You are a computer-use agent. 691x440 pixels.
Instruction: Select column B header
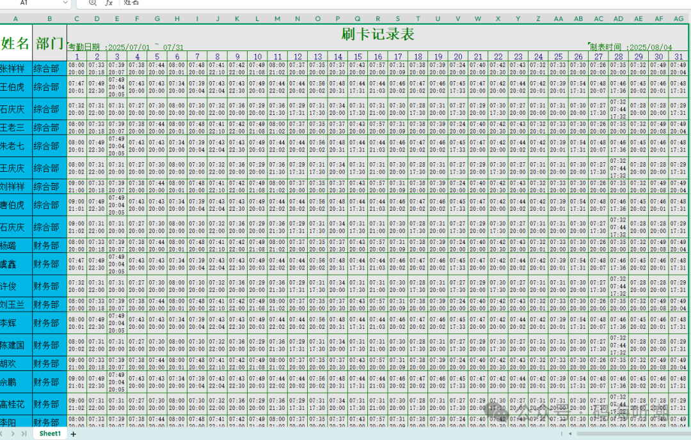49,19
